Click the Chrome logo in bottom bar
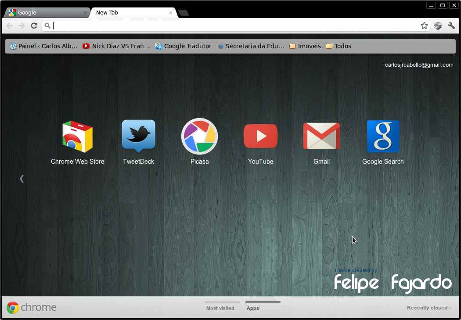 click(x=32, y=307)
